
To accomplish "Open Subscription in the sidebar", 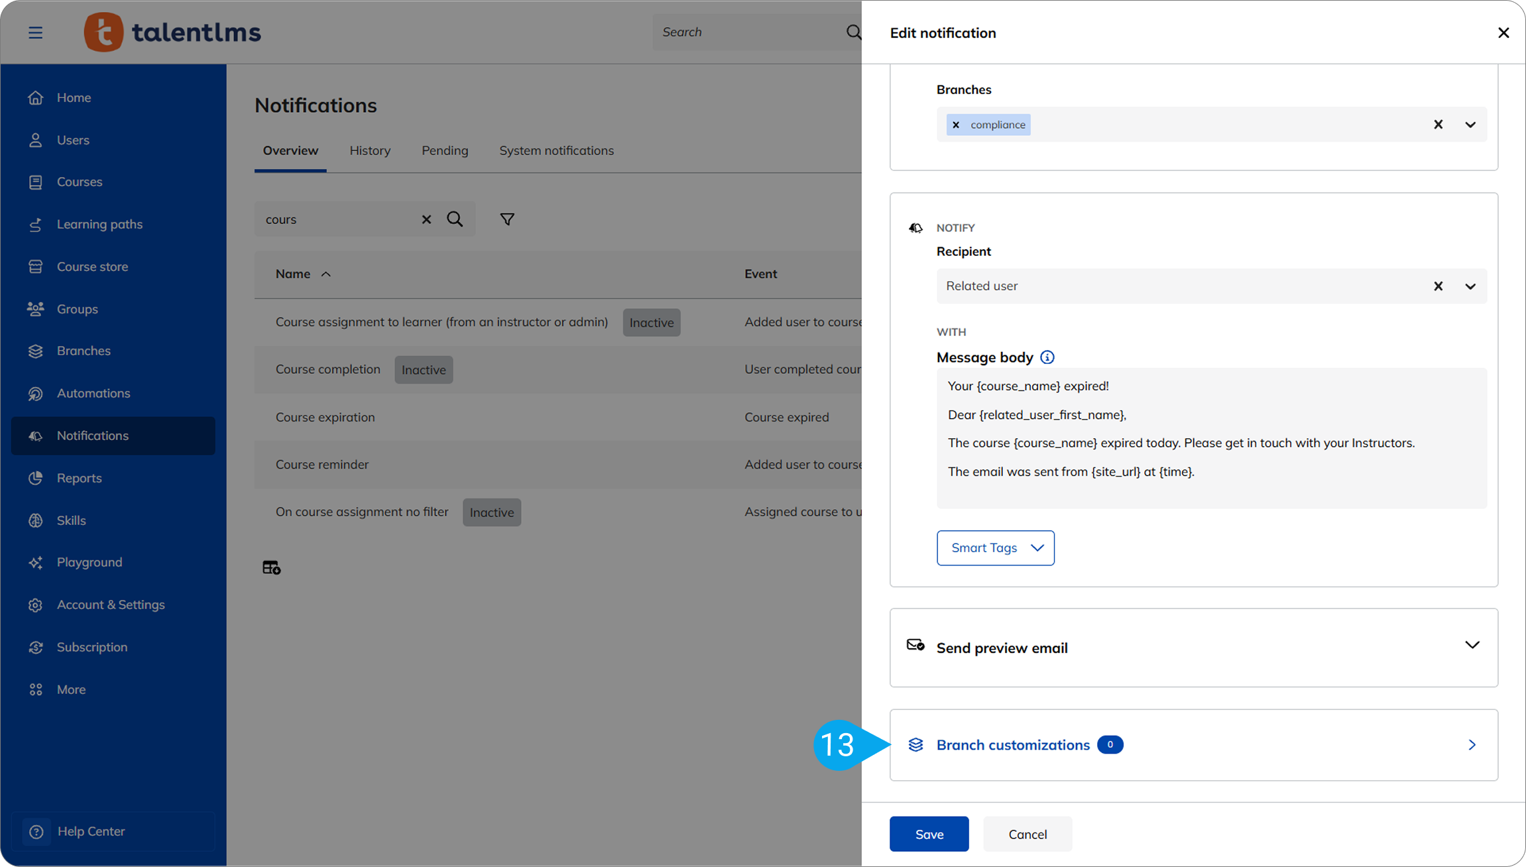I will 113,647.
